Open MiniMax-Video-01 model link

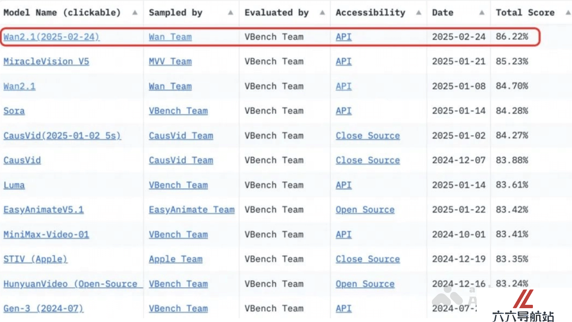46,235
